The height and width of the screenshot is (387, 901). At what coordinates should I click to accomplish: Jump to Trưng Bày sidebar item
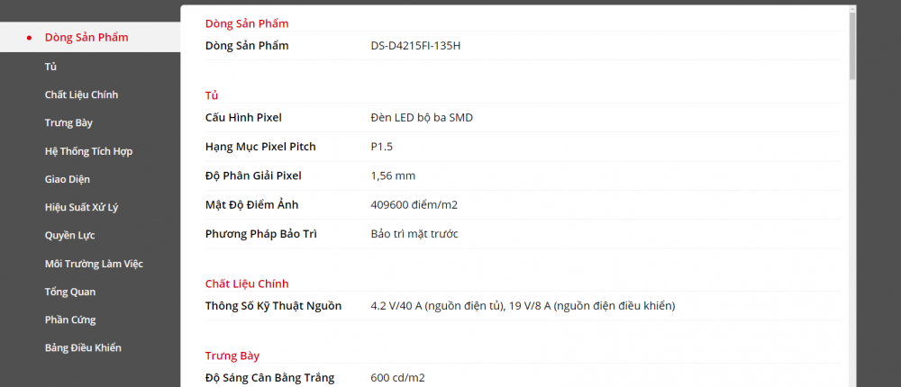68,122
